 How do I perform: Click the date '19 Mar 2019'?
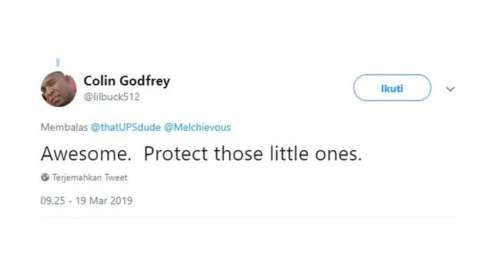(104, 201)
